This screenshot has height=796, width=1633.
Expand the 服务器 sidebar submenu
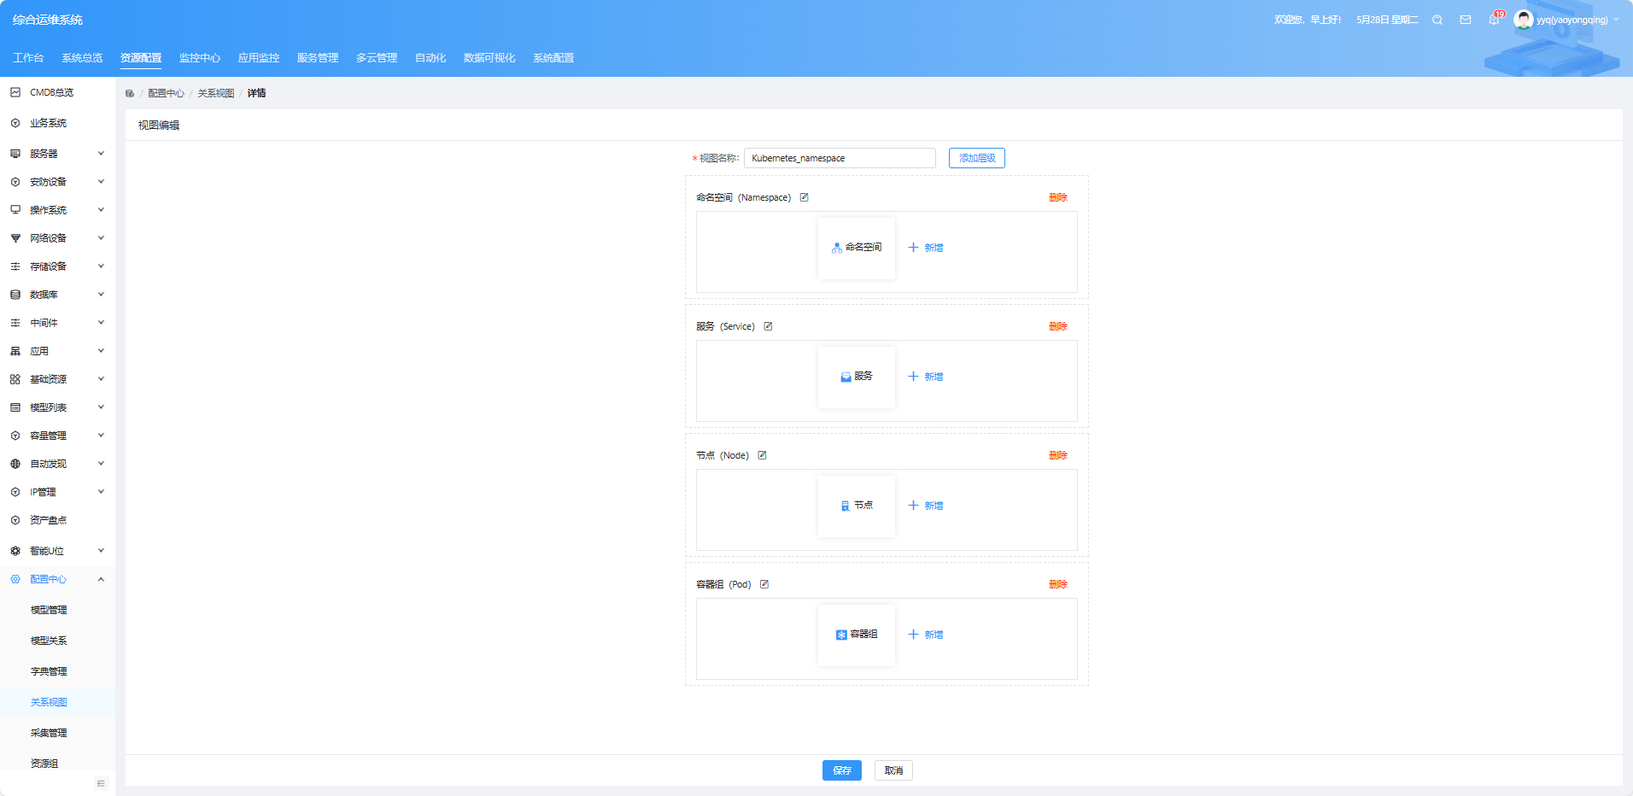pyautogui.click(x=101, y=154)
